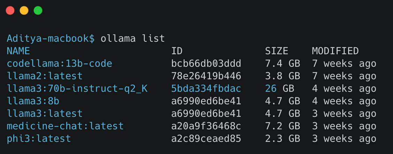Click the bcb66db03ddd model ID
Viewport: 393px width, 154px height.
(x=206, y=64)
